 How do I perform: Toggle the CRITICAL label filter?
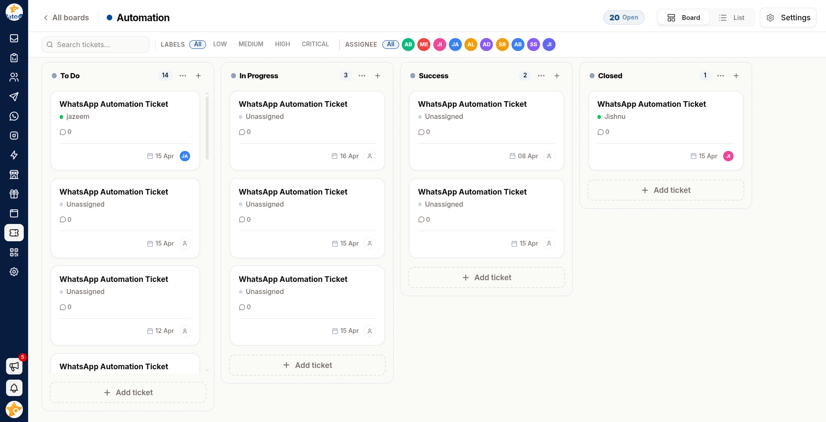point(315,44)
